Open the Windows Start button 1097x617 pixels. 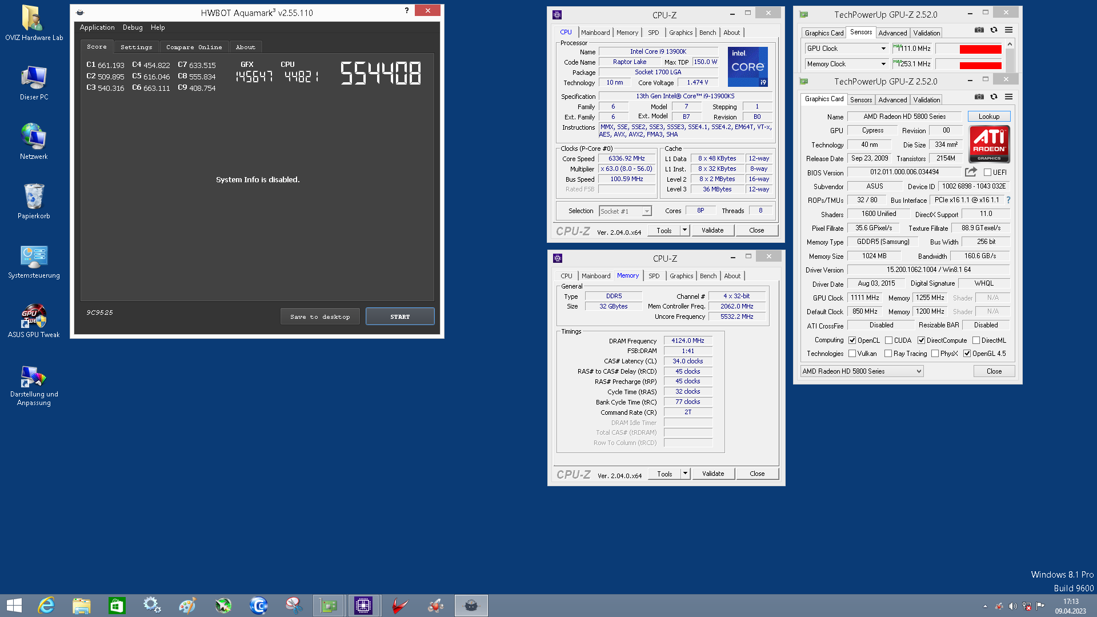[x=14, y=606]
